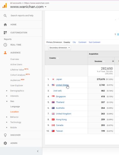Image resolution: width=119 pixels, height=155 pixels.
Task: Switch primary dimension to City
Action: tap(74, 42)
